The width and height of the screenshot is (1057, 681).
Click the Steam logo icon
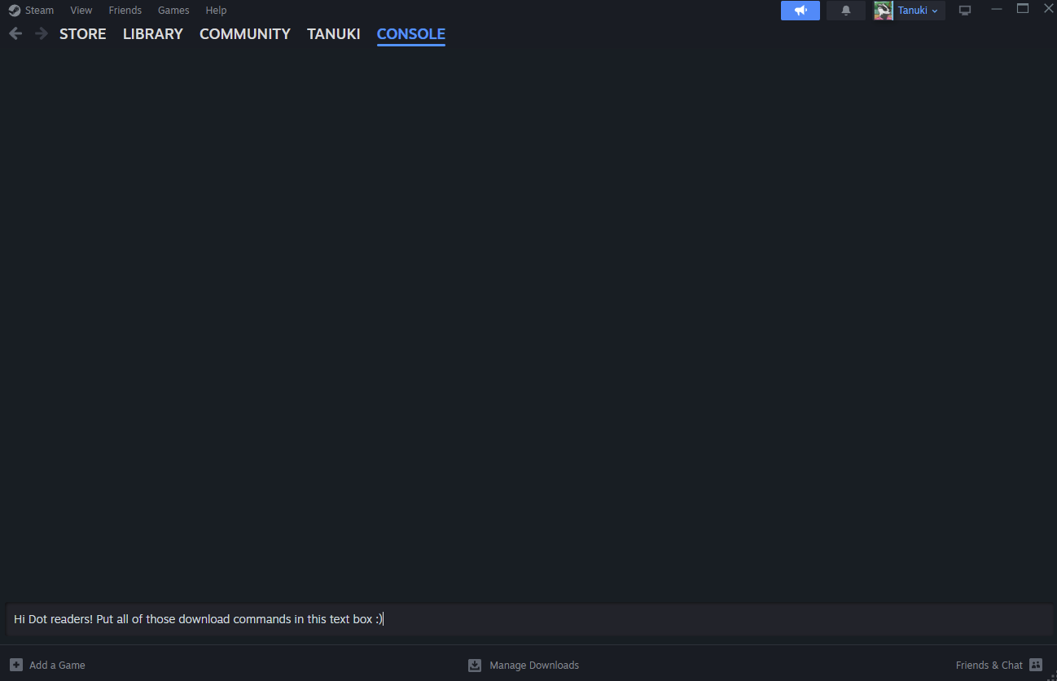(x=12, y=9)
